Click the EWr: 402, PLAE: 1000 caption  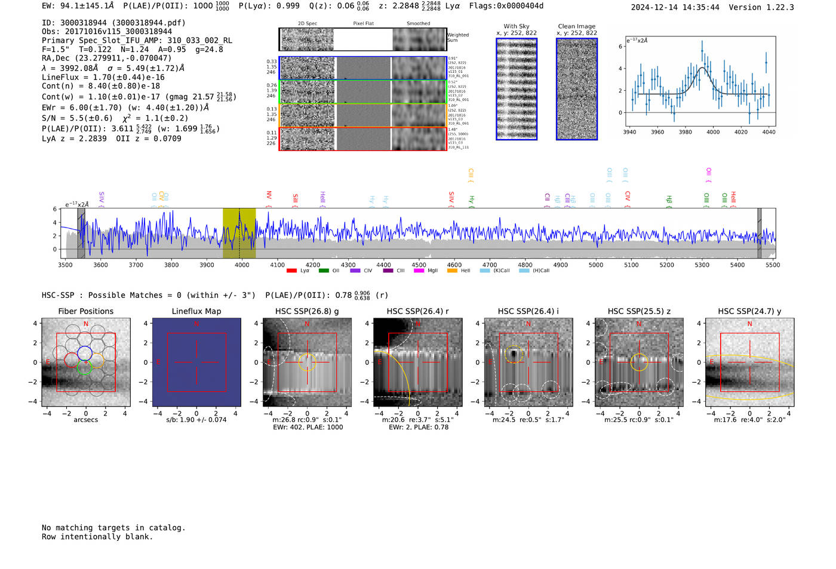308,427
